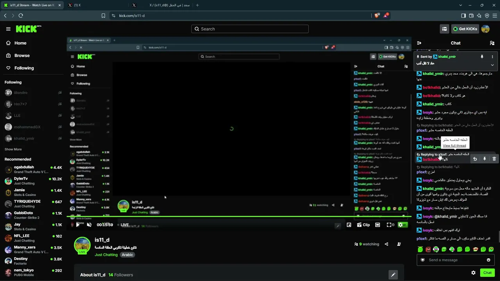Open video player settings gear
The width and height of the screenshot is (500, 281).
pos(400,225)
